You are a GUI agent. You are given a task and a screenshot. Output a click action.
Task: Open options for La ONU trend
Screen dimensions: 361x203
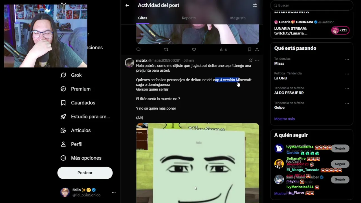coord(347,74)
